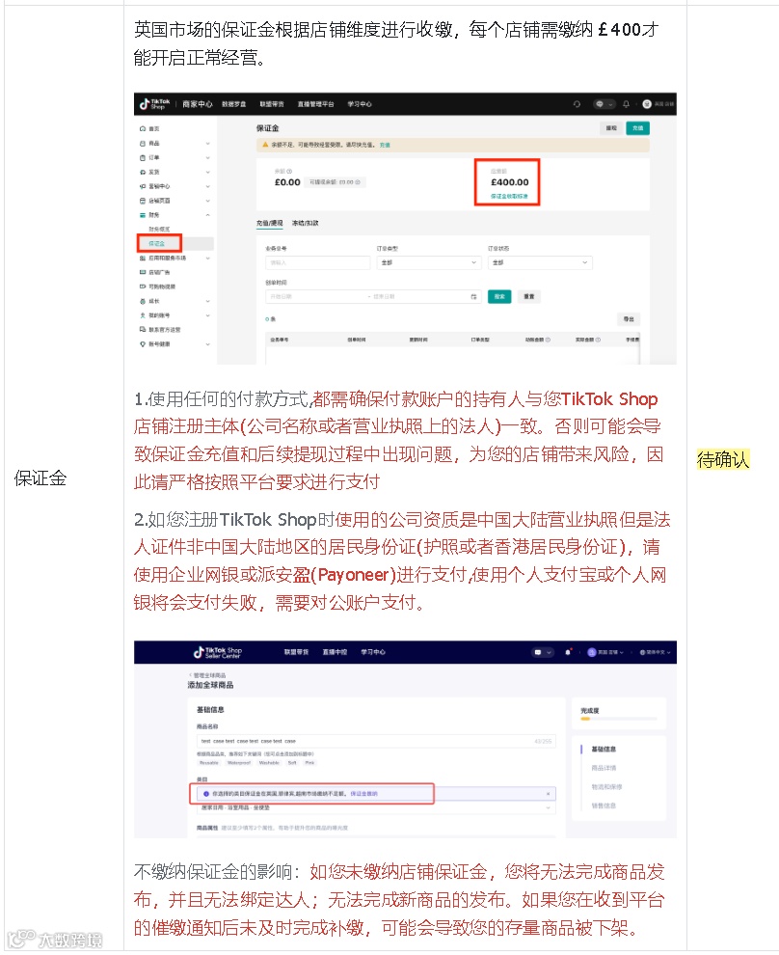Click the 导出 export button

[629, 319]
